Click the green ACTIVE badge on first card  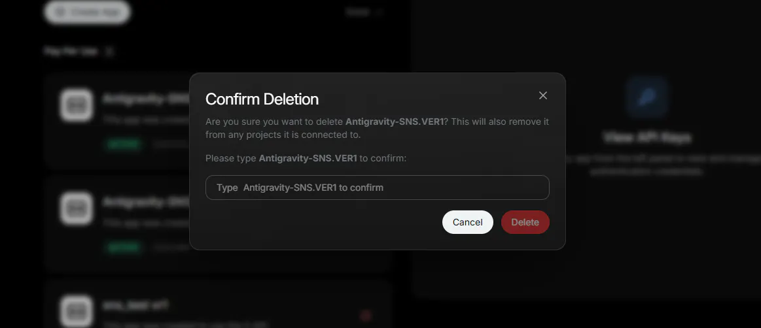point(124,144)
